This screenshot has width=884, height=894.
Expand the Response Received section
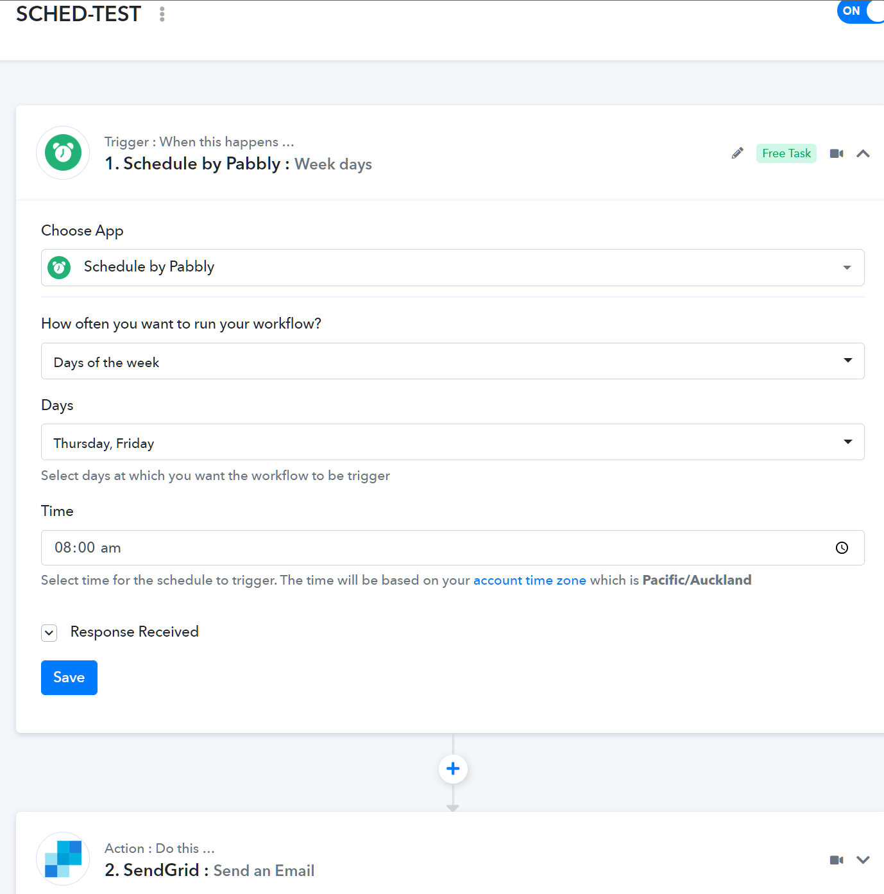(x=49, y=633)
